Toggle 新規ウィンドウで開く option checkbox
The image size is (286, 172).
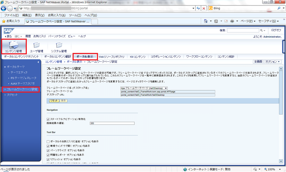48,146
